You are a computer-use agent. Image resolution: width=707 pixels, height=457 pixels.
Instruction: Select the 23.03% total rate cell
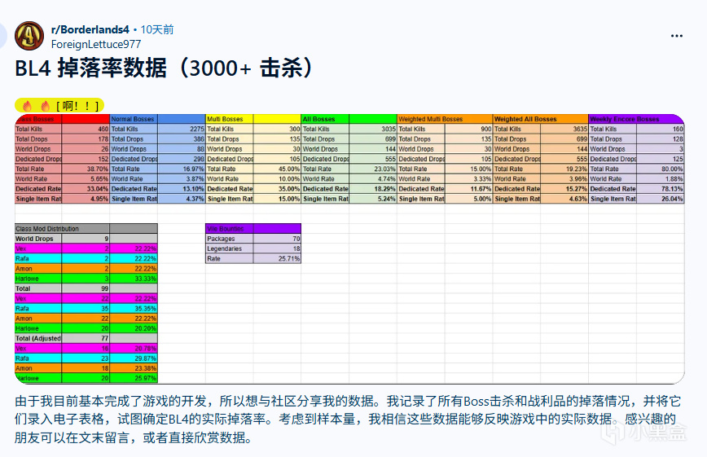point(373,169)
